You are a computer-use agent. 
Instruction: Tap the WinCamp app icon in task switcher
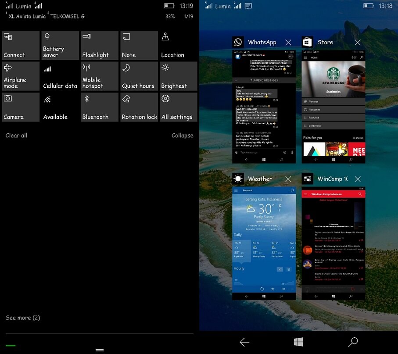click(x=307, y=179)
